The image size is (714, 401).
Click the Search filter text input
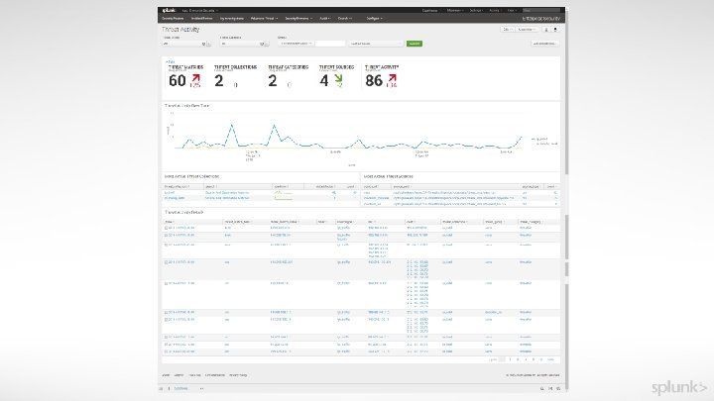coord(329,44)
